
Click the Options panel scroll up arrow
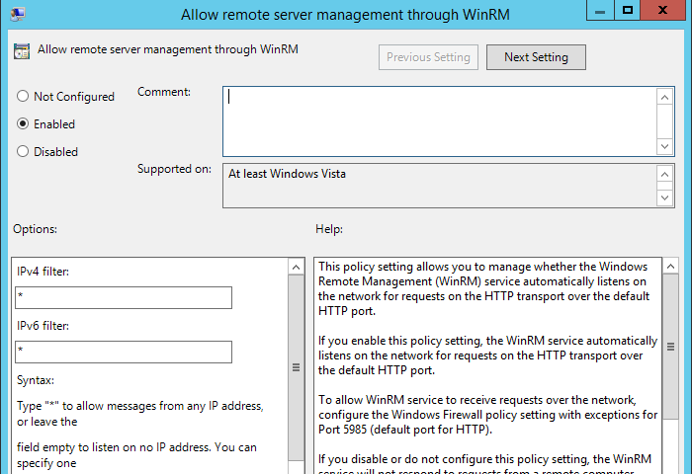(297, 268)
